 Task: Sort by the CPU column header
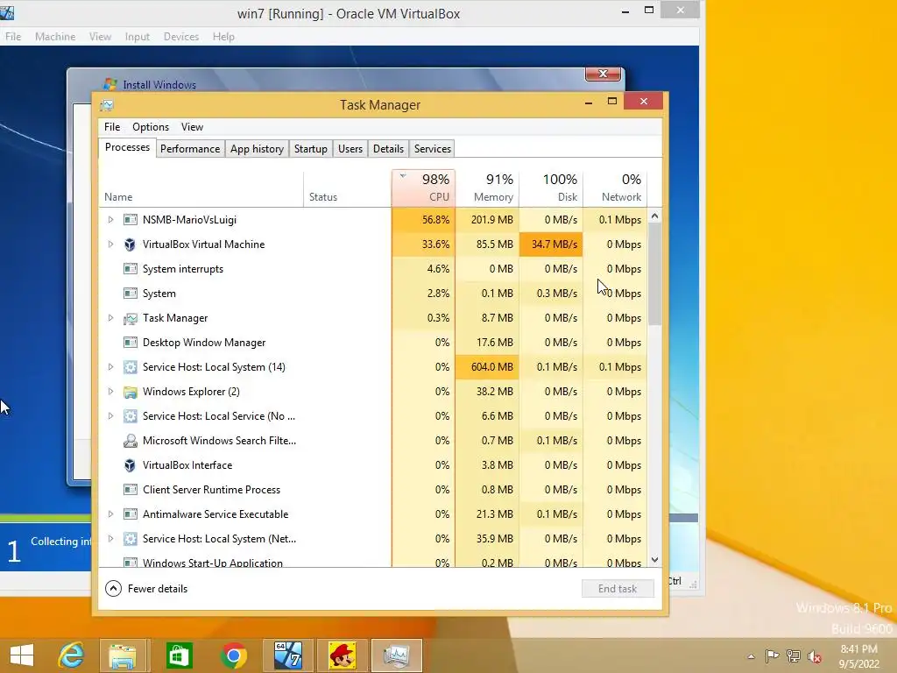(x=423, y=188)
